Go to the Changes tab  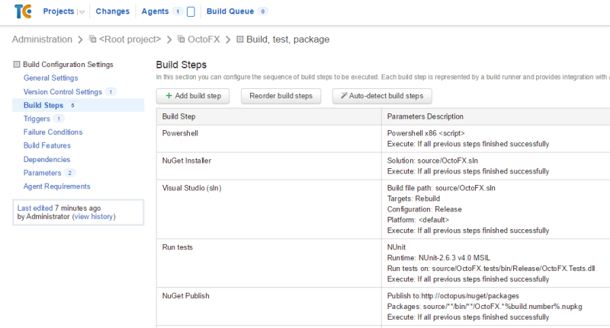[x=112, y=11]
